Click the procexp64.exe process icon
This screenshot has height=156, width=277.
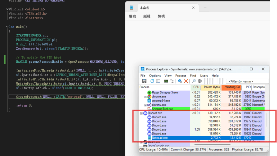pyautogui.click(x=149, y=101)
